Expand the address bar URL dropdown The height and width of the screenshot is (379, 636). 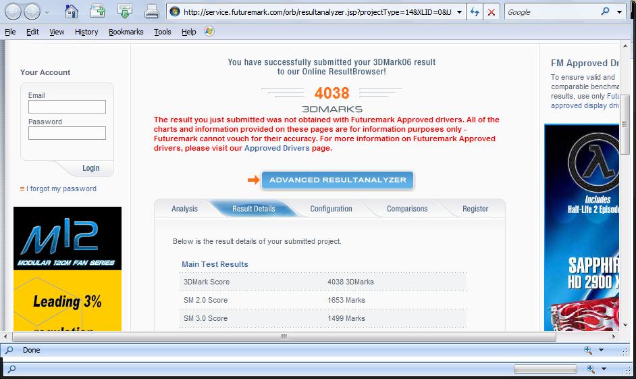(x=460, y=12)
